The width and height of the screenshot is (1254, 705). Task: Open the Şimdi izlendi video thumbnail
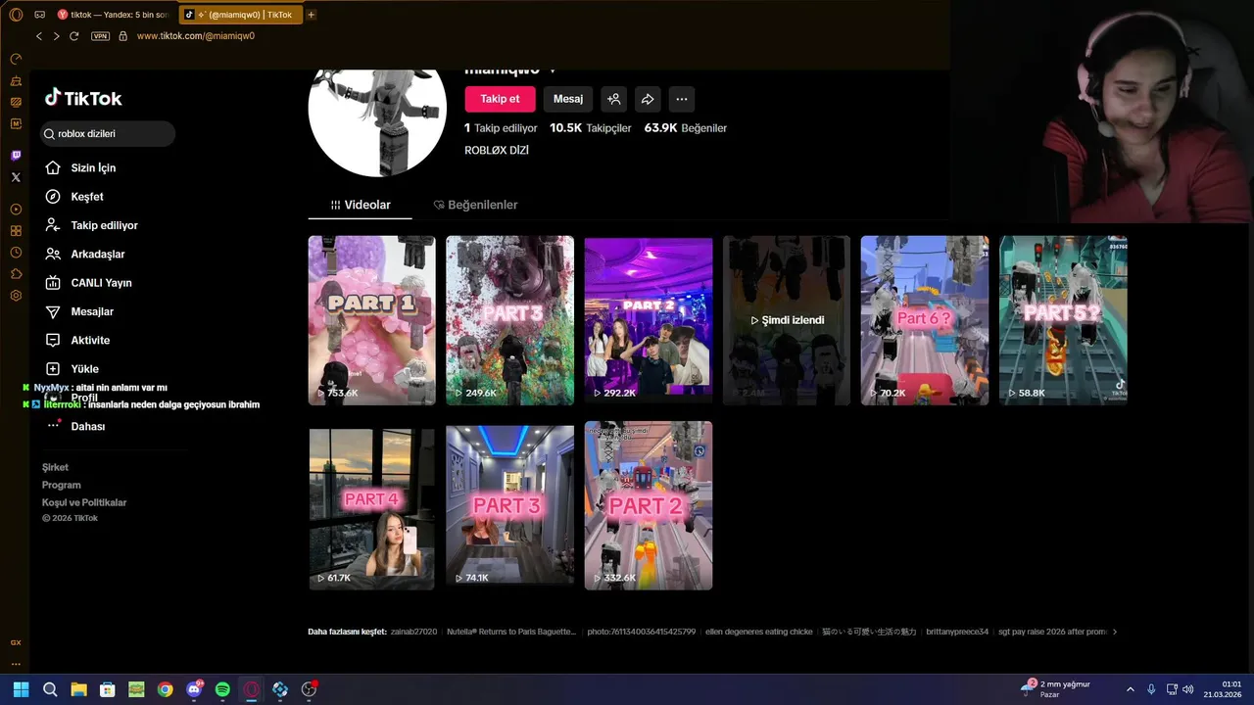[787, 320]
